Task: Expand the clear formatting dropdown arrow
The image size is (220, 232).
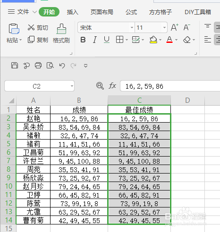Action: (x=194, y=40)
